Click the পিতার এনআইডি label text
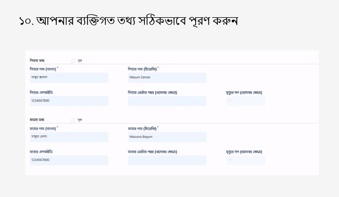The width and height of the screenshot is (339, 197). [41, 93]
